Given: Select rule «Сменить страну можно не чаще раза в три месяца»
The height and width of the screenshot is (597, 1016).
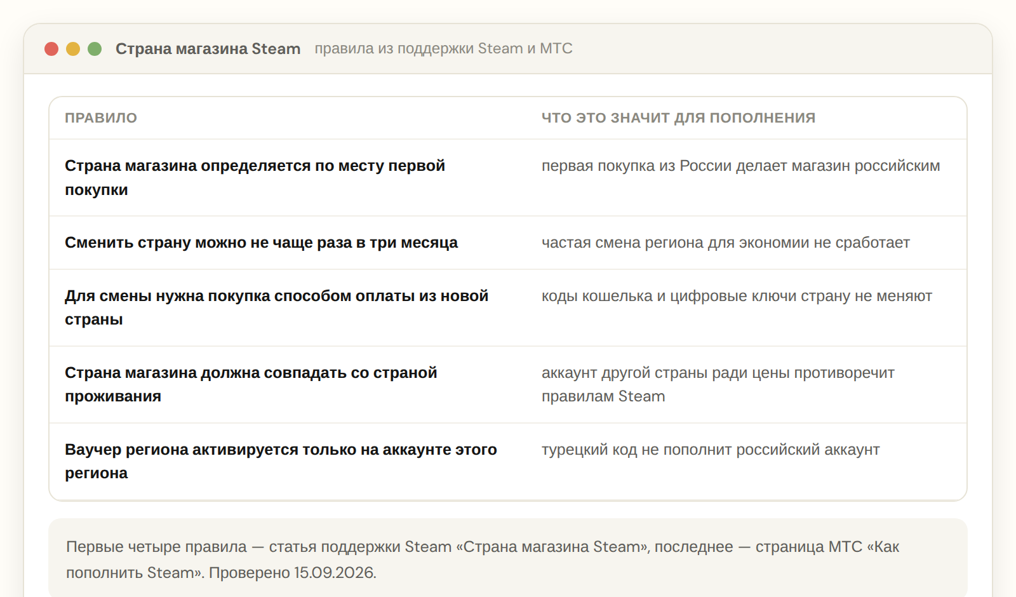Looking at the screenshot, I should [x=261, y=243].
